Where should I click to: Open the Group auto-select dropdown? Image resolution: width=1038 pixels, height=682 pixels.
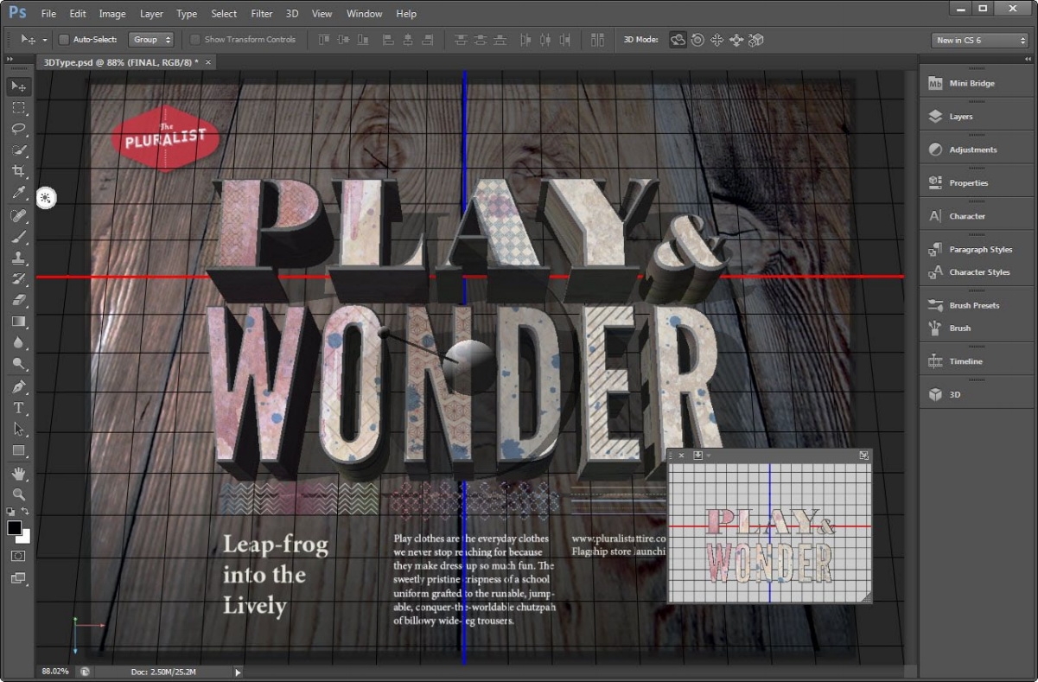[151, 40]
